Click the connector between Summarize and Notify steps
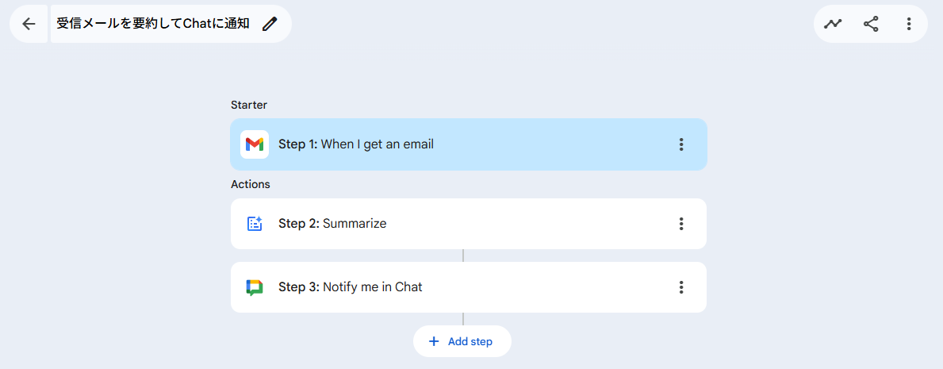 pos(463,256)
